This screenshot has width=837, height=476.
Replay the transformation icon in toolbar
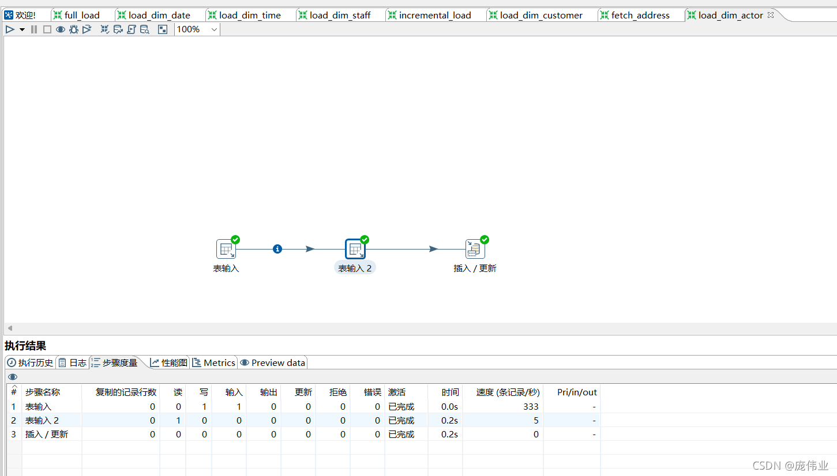[x=87, y=29]
